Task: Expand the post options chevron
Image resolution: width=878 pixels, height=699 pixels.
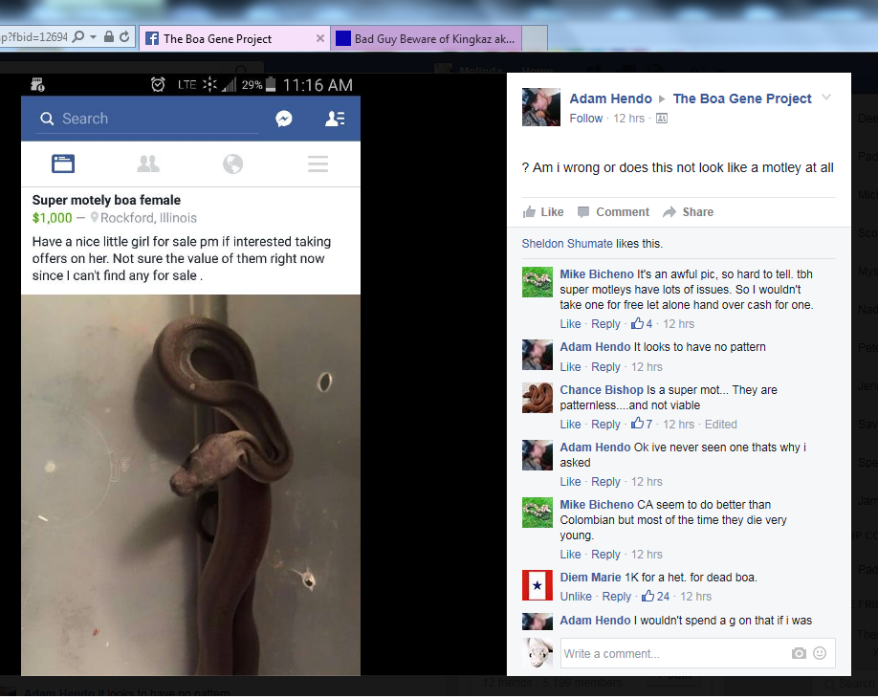Action: [x=826, y=98]
